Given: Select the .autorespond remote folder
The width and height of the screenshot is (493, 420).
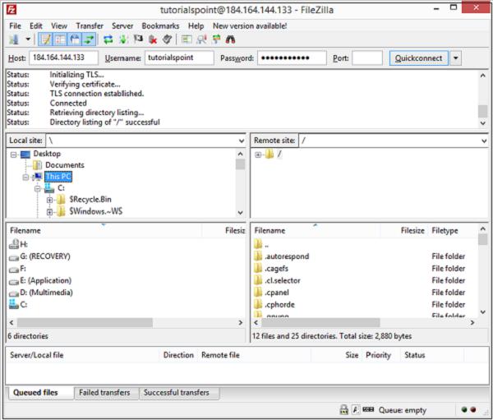Looking at the screenshot, I should 287,256.
